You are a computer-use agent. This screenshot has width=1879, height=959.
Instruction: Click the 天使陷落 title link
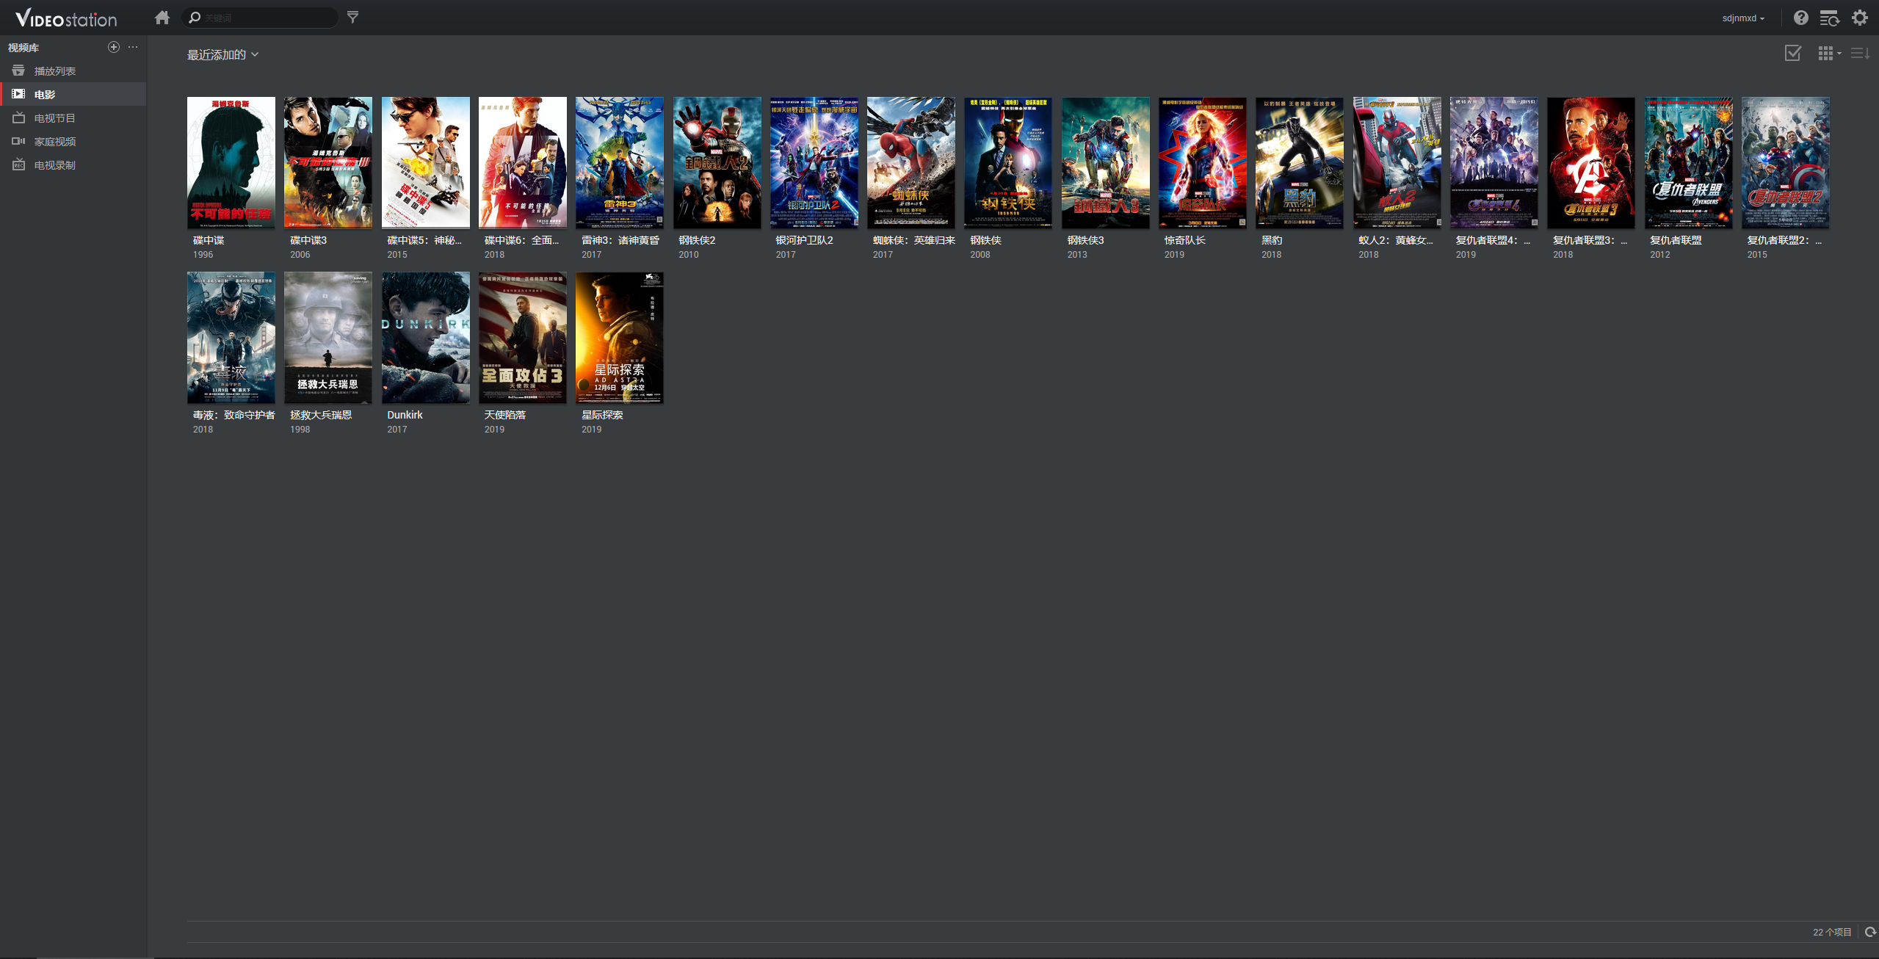[505, 415]
